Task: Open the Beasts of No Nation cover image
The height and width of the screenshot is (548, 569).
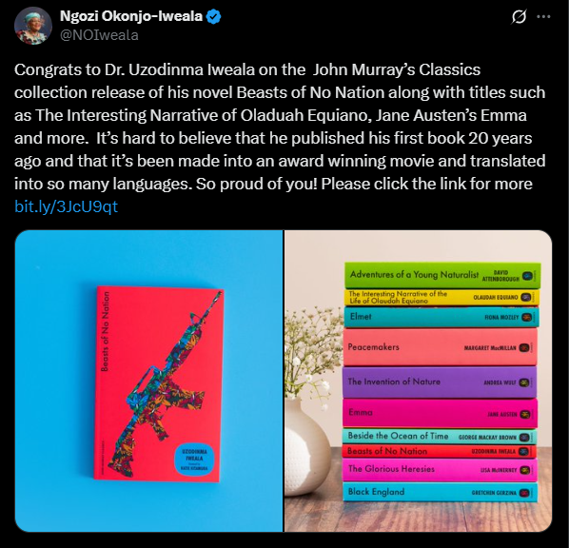Action: pos(148,382)
